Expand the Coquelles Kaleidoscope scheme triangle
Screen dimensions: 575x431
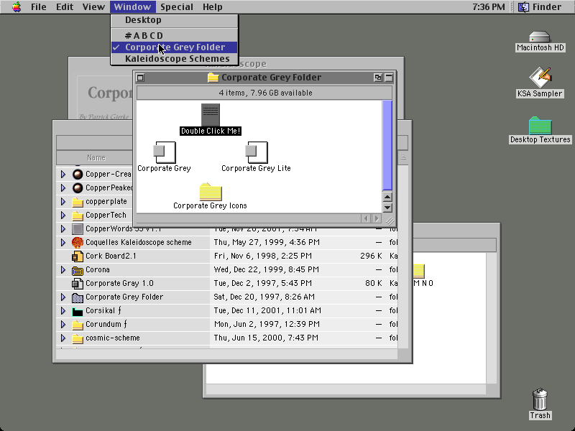pyautogui.click(x=63, y=242)
